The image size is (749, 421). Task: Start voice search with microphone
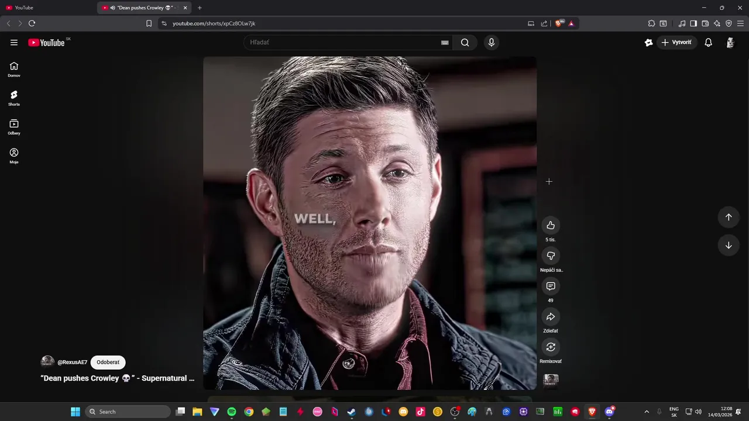click(491, 42)
